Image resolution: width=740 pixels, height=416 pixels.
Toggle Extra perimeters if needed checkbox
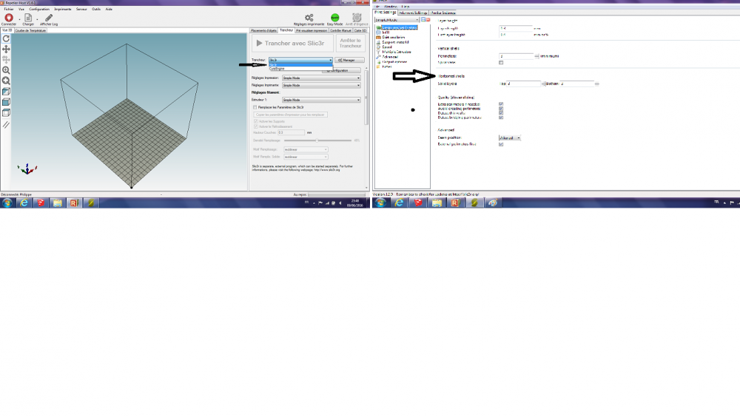click(501, 104)
